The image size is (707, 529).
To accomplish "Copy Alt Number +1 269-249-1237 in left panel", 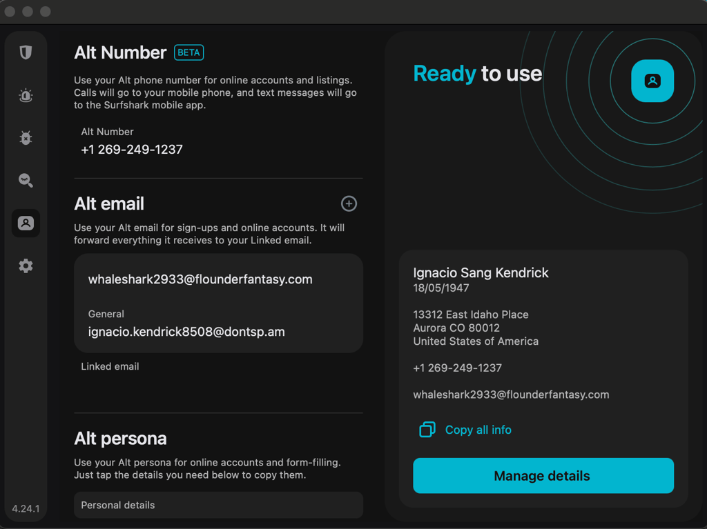I will pos(132,150).
